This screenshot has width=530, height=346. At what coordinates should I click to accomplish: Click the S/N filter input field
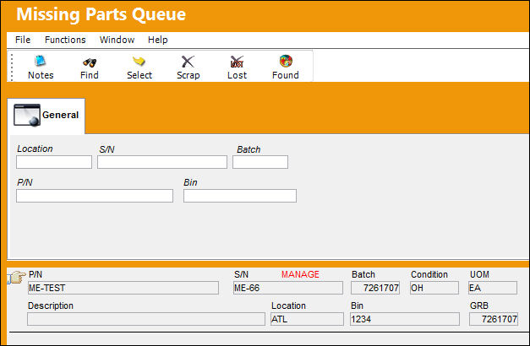[x=162, y=162]
